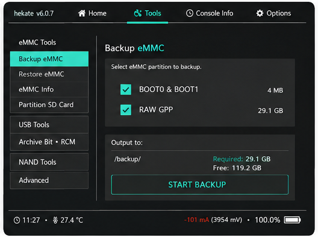The width and height of the screenshot is (318, 237).
Task: Click the temperature icon beside 27.4 °C
Action: (x=55, y=220)
